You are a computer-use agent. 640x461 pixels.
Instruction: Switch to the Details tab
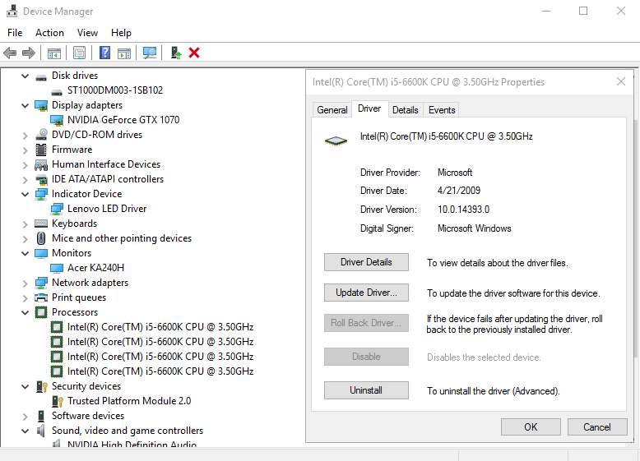[406, 110]
